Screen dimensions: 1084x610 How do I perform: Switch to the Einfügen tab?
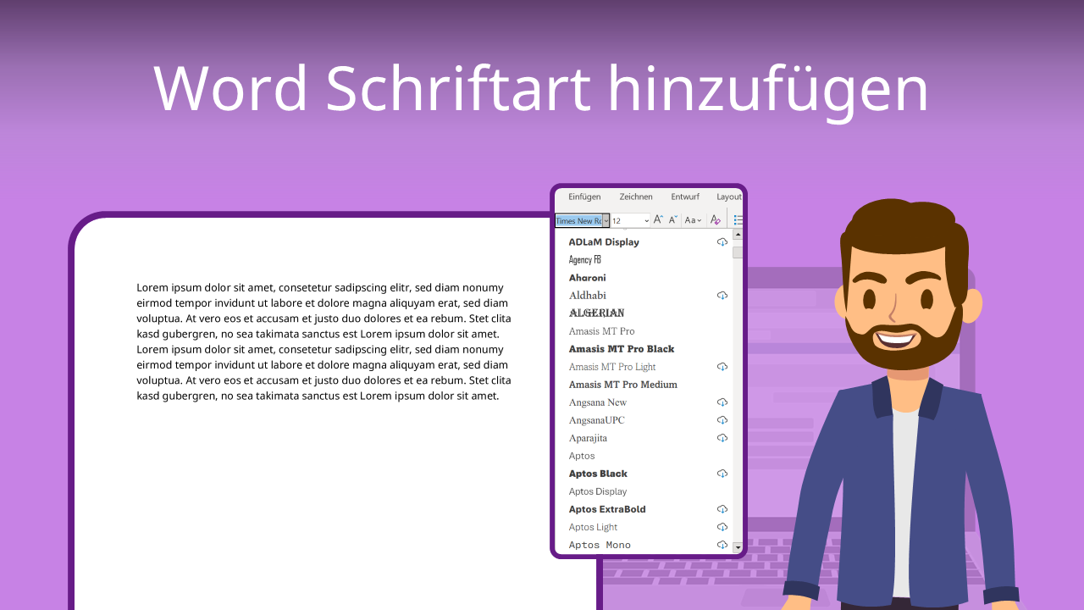pos(584,196)
